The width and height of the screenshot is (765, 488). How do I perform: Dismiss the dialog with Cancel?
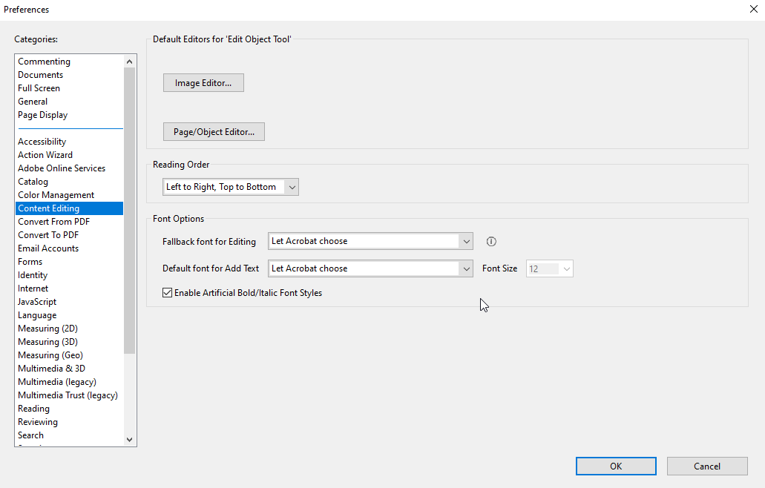pyautogui.click(x=706, y=466)
